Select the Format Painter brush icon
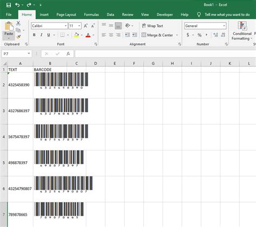 click(x=18, y=37)
